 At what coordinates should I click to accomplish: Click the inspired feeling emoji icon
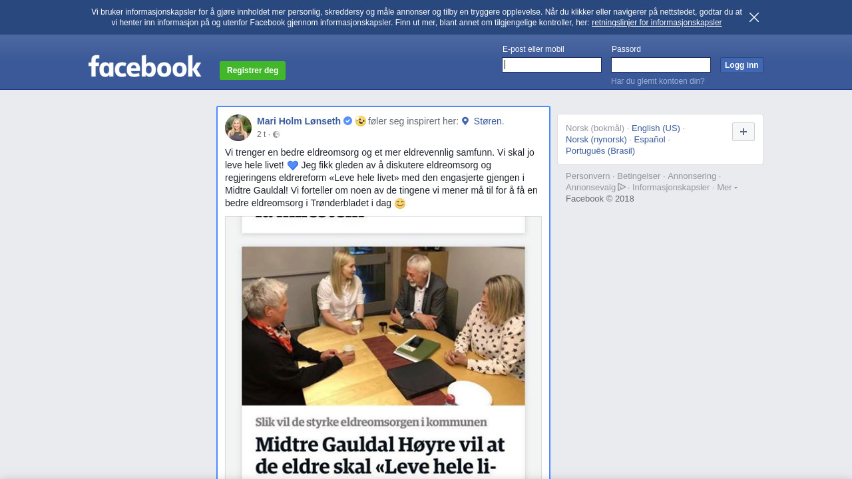(361, 121)
